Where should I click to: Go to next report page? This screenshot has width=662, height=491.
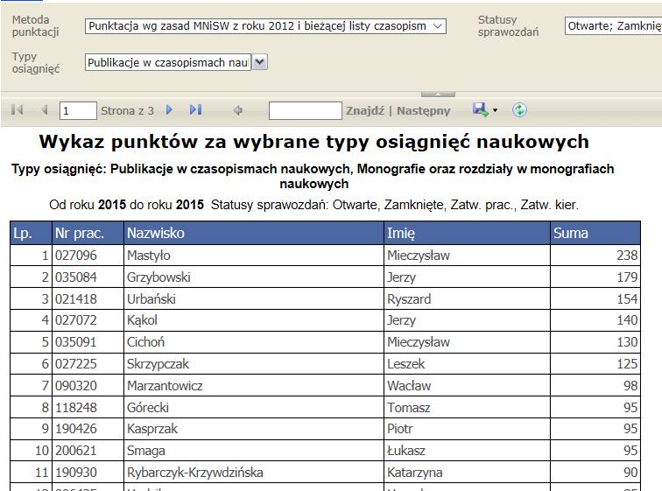coord(169,110)
